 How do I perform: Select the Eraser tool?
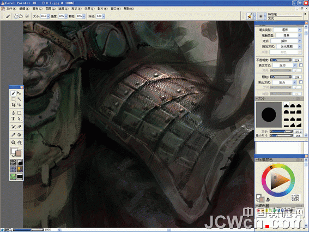pyautogui.click(x=19, y=127)
